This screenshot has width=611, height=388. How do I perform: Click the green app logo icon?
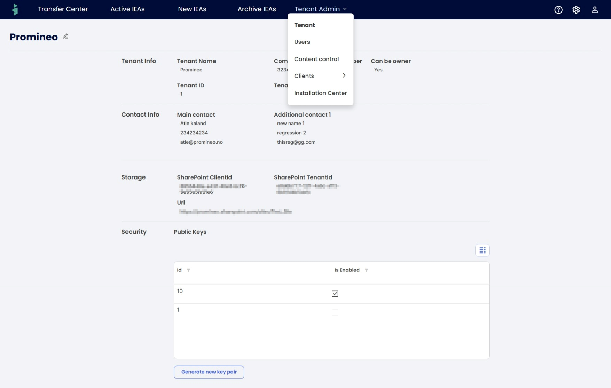pos(15,9)
